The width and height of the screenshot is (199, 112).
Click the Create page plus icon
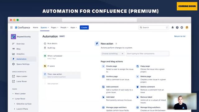pos(103,66)
